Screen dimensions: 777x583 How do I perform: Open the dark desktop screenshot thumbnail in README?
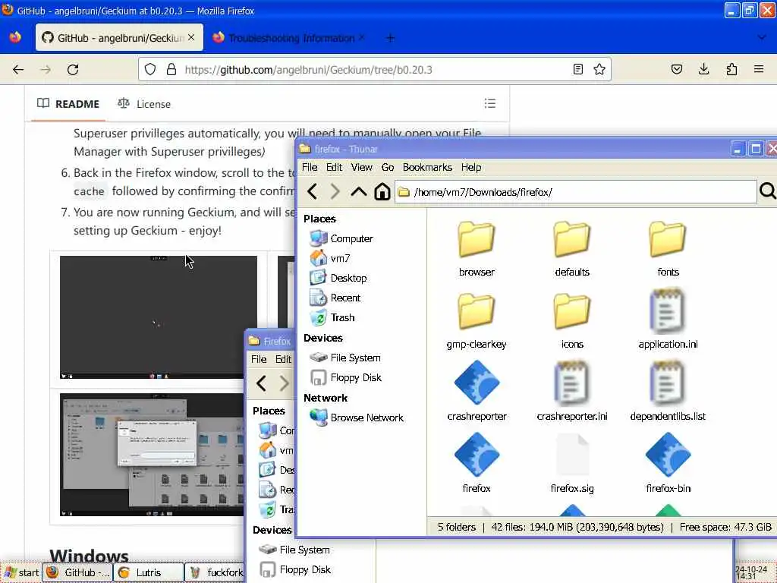[159, 317]
